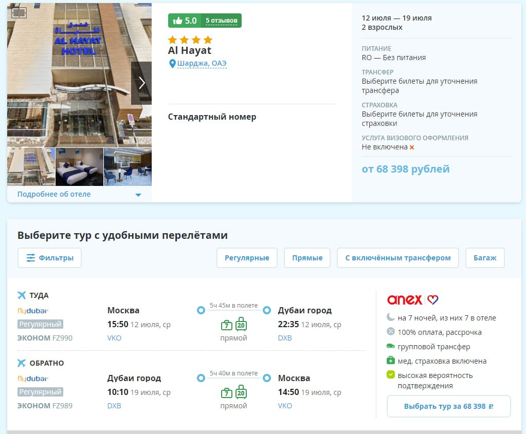The width and height of the screenshot is (526, 434).
Task: Open the Фильтры panel
Action: pos(49,258)
